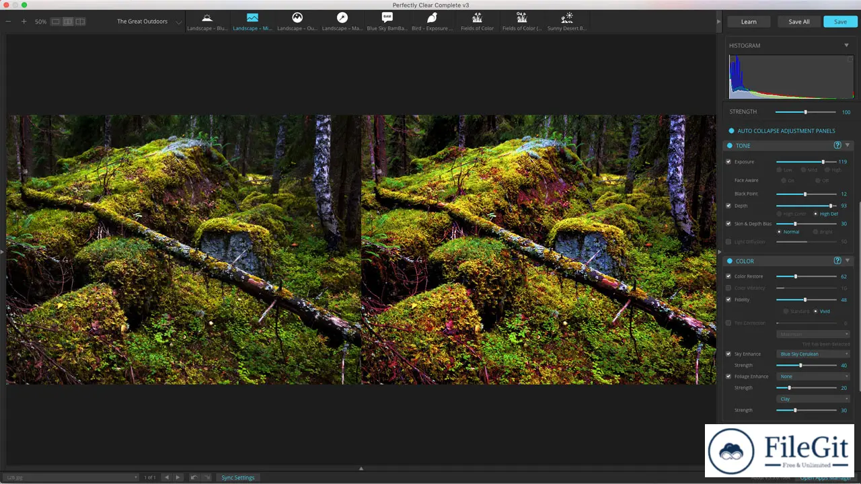Open help for the Color panel
This screenshot has width=861, height=484.
click(x=837, y=261)
